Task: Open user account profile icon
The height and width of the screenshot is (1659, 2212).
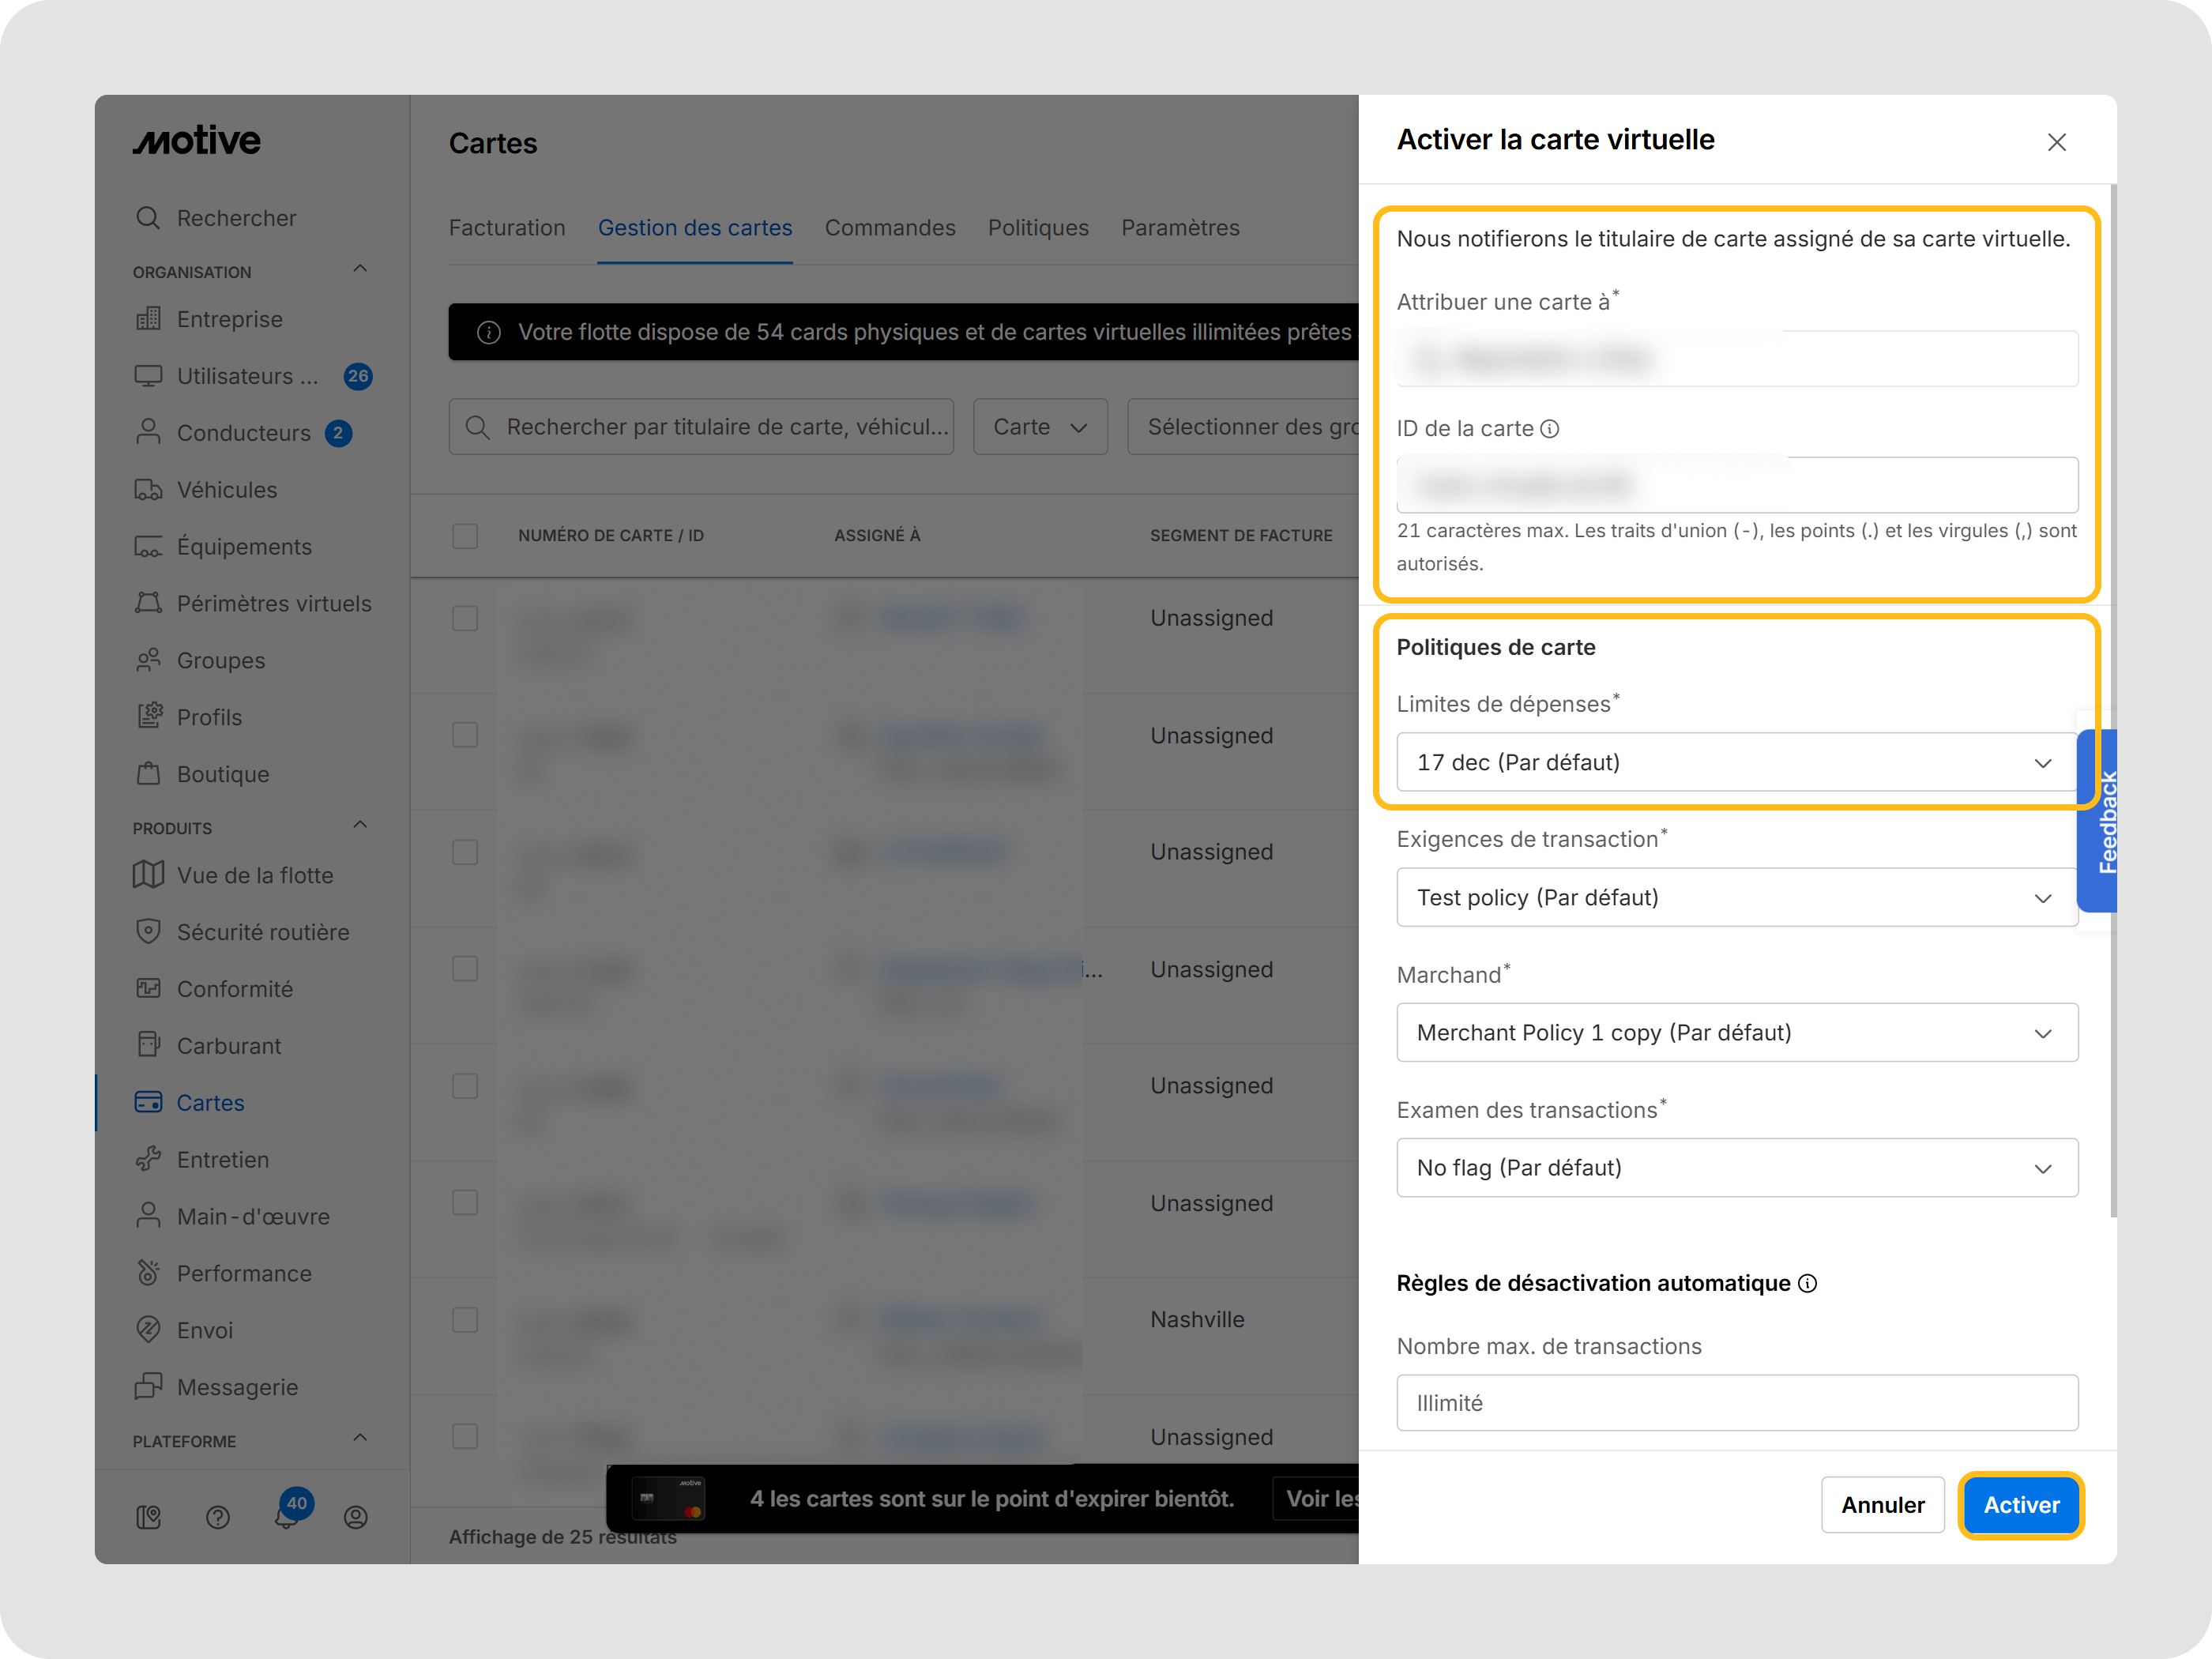Action: pos(356,1518)
